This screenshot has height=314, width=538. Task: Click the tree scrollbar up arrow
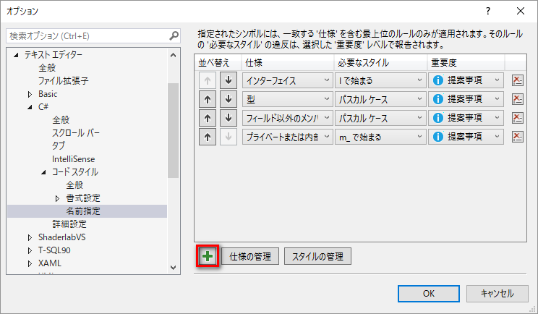[x=174, y=55]
